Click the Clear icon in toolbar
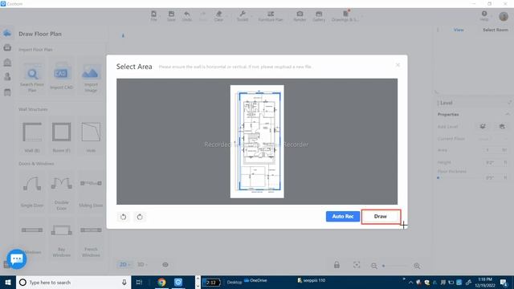Image resolution: width=514 pixels, height=289 pixels. tap(218, 16)
